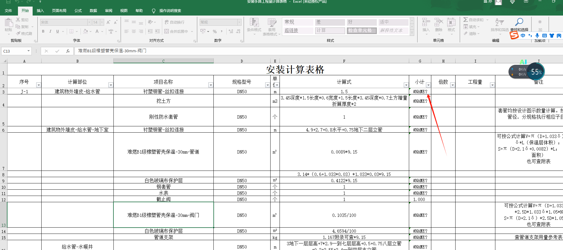563x250 pixels.
Task: Open the Fill (填充) dropdown
Action: (472, 27)
